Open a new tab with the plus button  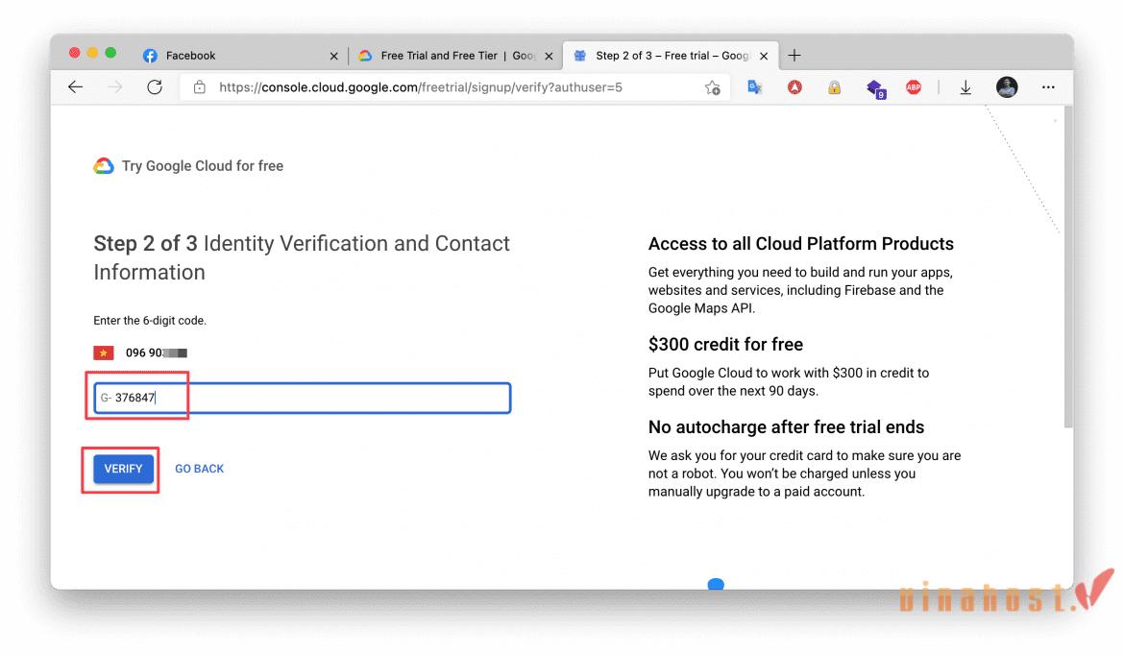[794, 55]
